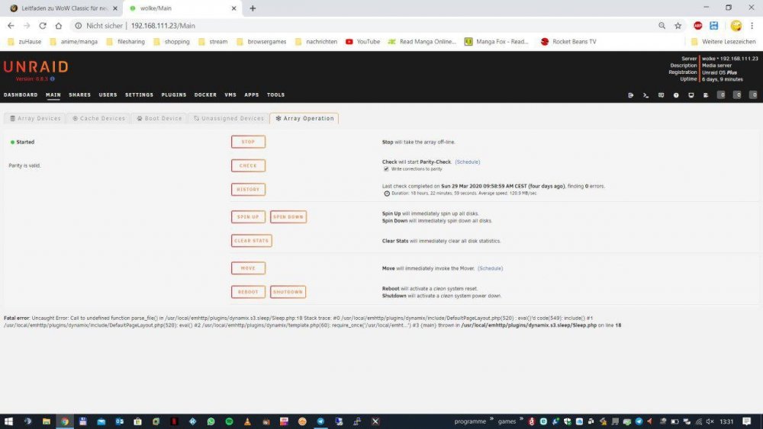Click the Check parity button

[248, 165]
